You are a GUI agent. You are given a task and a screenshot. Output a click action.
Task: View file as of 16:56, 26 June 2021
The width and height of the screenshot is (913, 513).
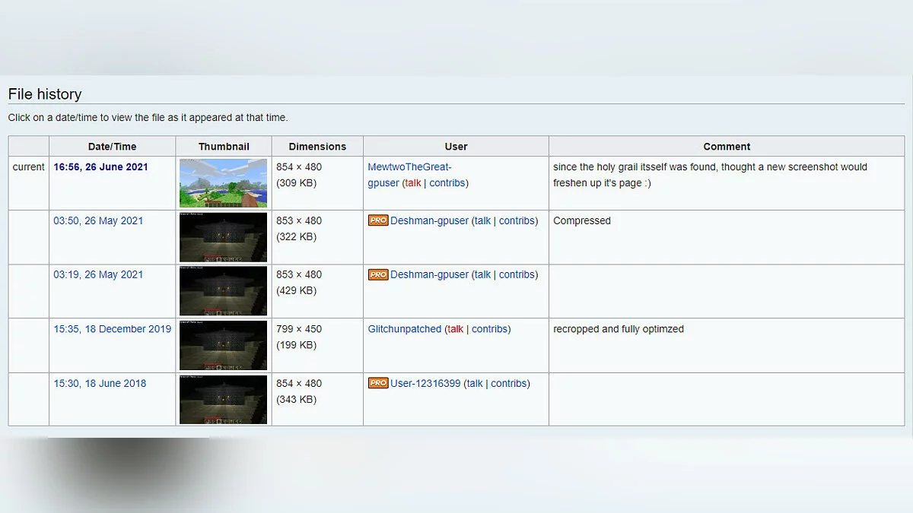pos(100,166)
